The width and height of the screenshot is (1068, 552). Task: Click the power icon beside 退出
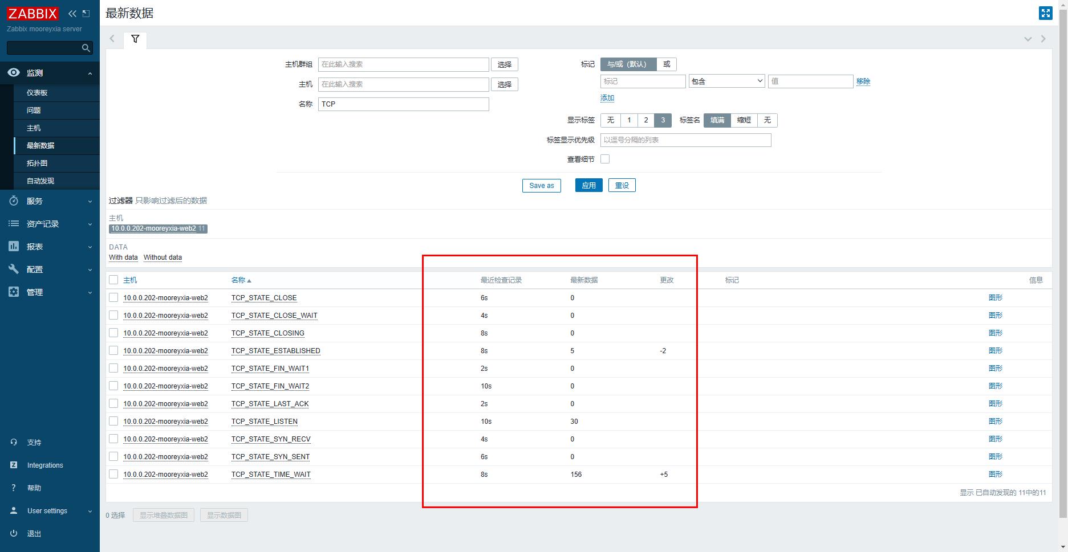(14, 533)
